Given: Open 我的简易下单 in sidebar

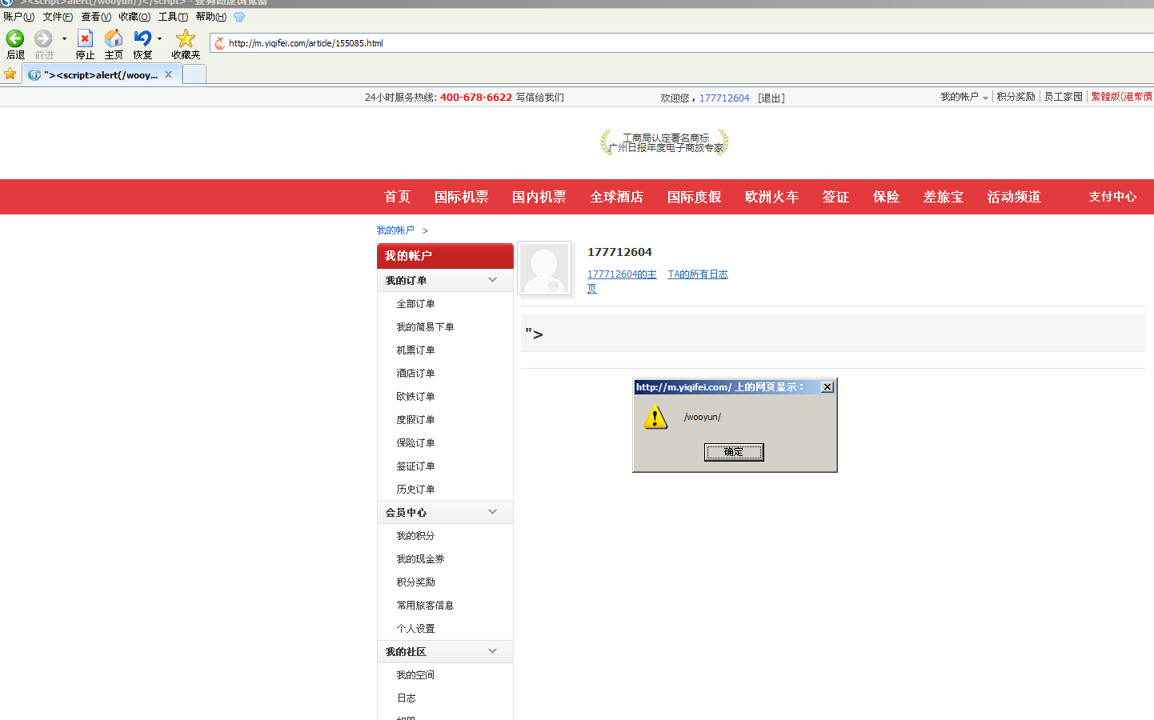Looking at the screenshot, I should pyautogui.click(x=425, y=327).
